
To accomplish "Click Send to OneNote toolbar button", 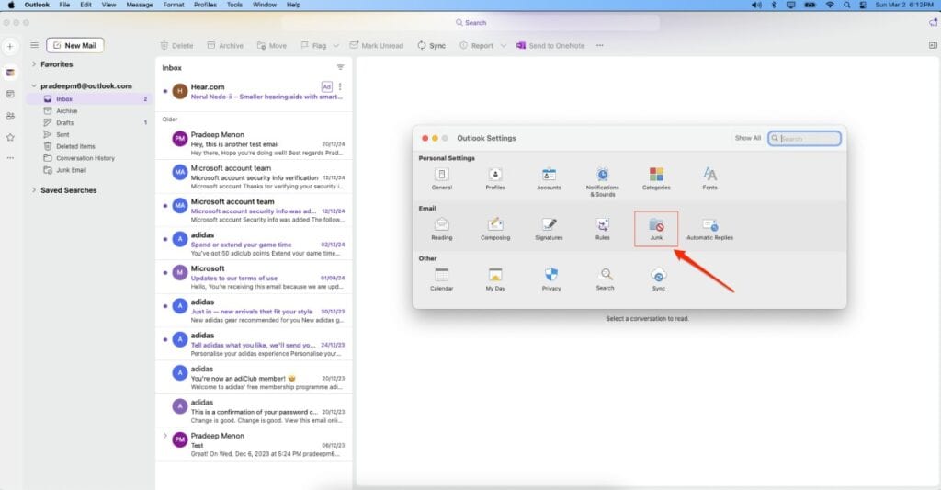I will pyautogui.click(x=550, y=46).
